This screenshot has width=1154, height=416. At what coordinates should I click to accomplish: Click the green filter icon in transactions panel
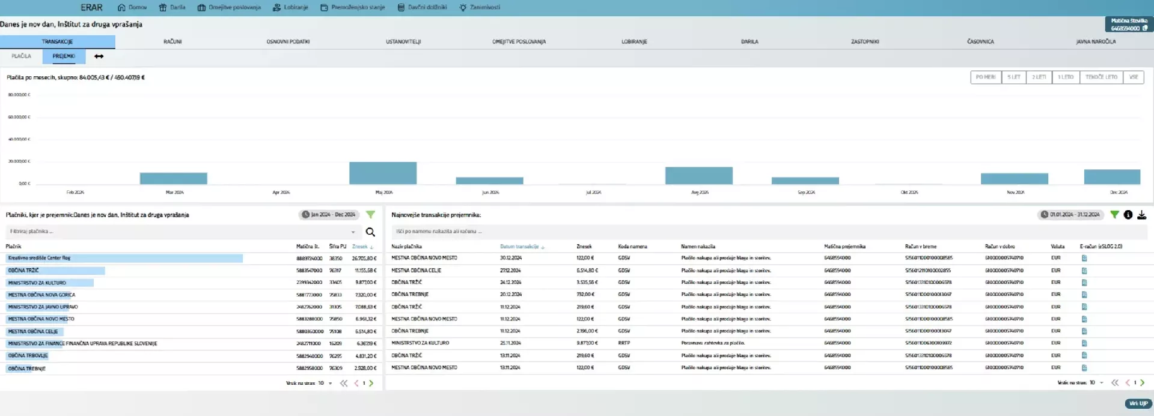[x=1114, y=215]
